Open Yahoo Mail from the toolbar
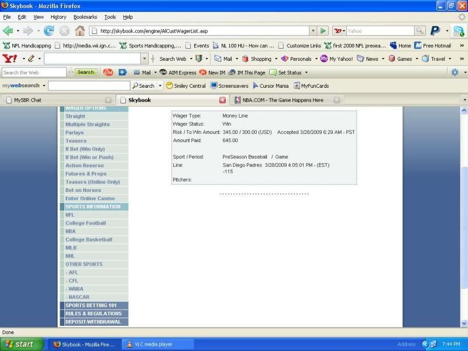 coord(223,59)
